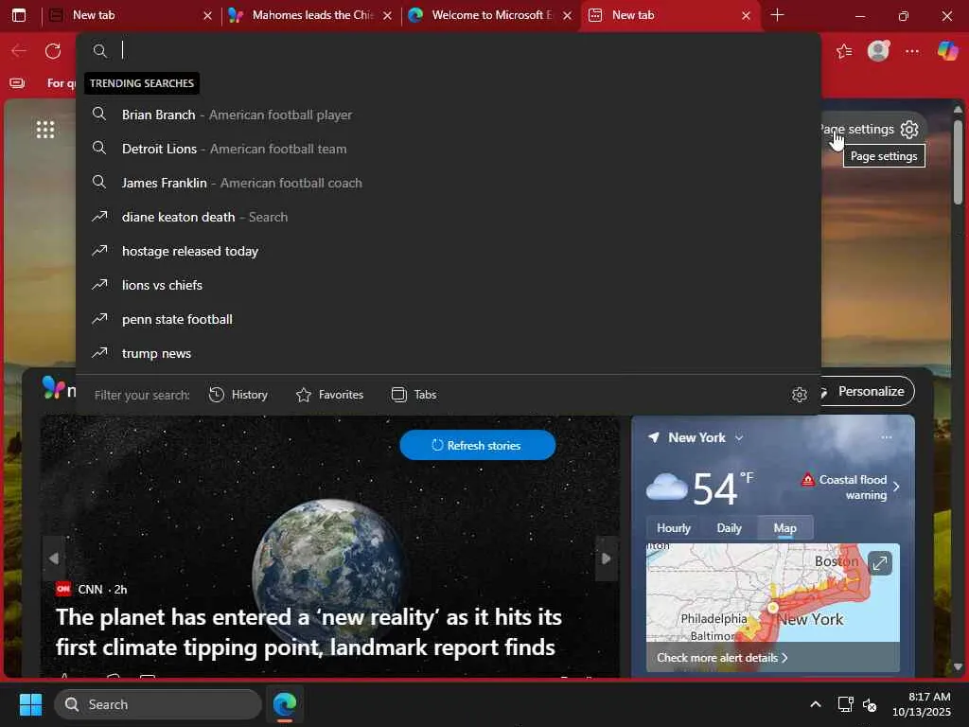
Task: Select the Map weather tab
Action: pyautogui.click(x=784, y=528)
